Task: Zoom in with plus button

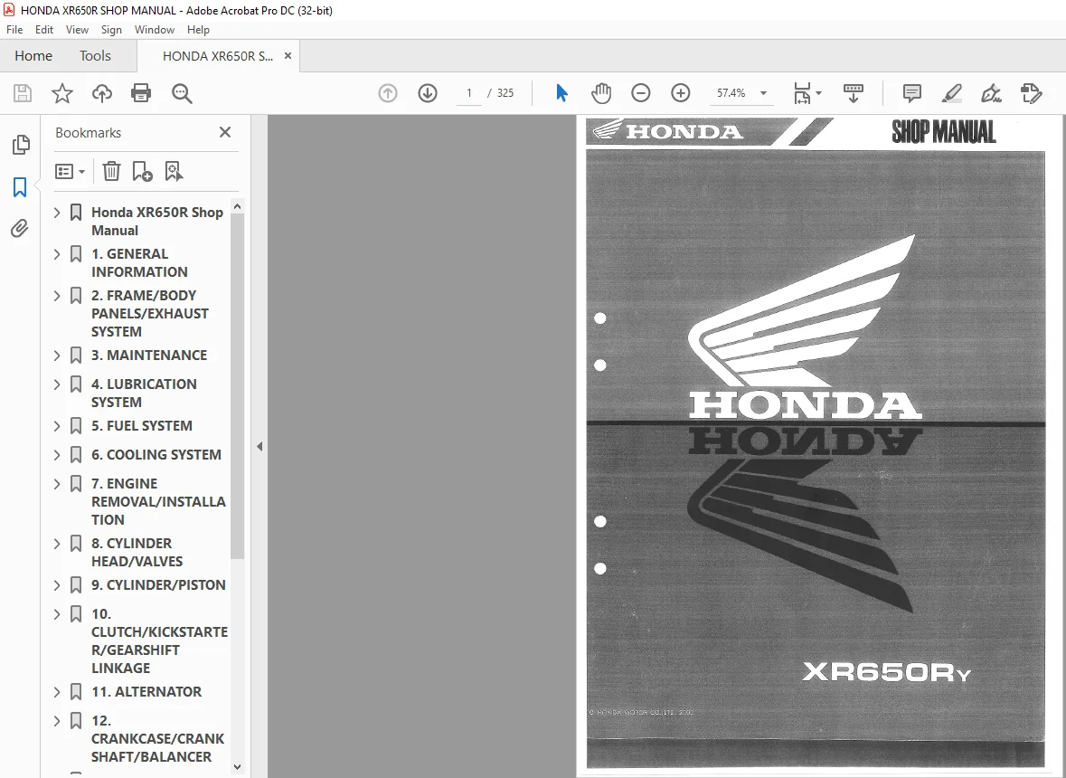Action: pos(681,93)
